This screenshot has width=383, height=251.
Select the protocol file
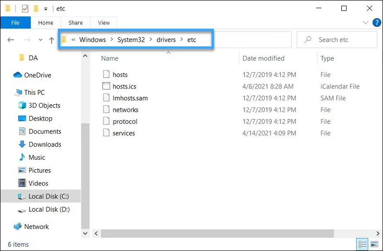tap(125, 121)
